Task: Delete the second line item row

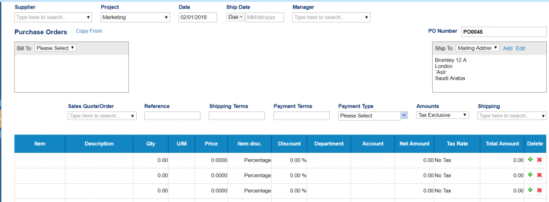Action: point(539,175)
